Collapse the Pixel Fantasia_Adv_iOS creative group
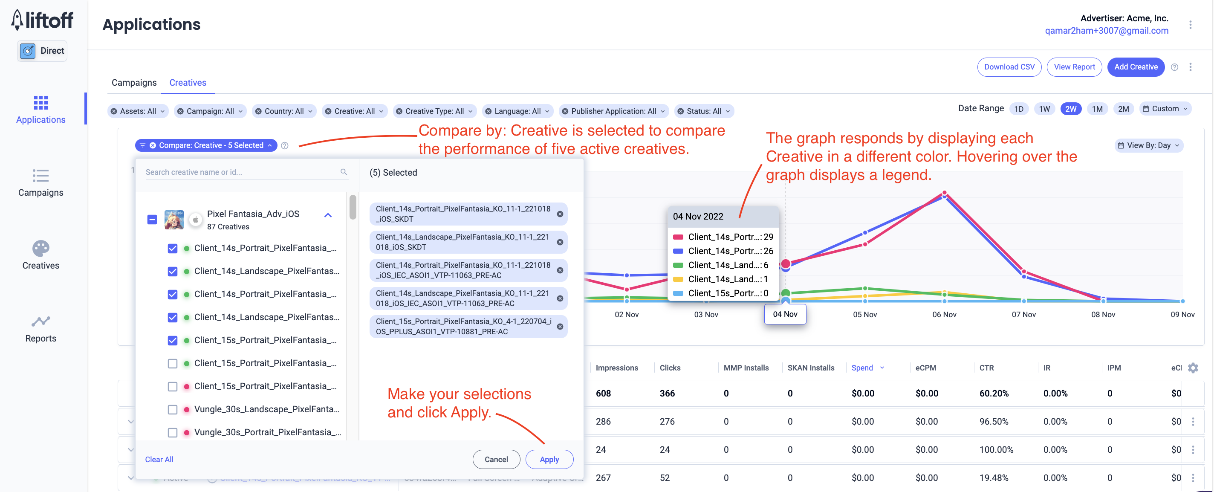This screenshot has height=492, width=1214. 328,215
